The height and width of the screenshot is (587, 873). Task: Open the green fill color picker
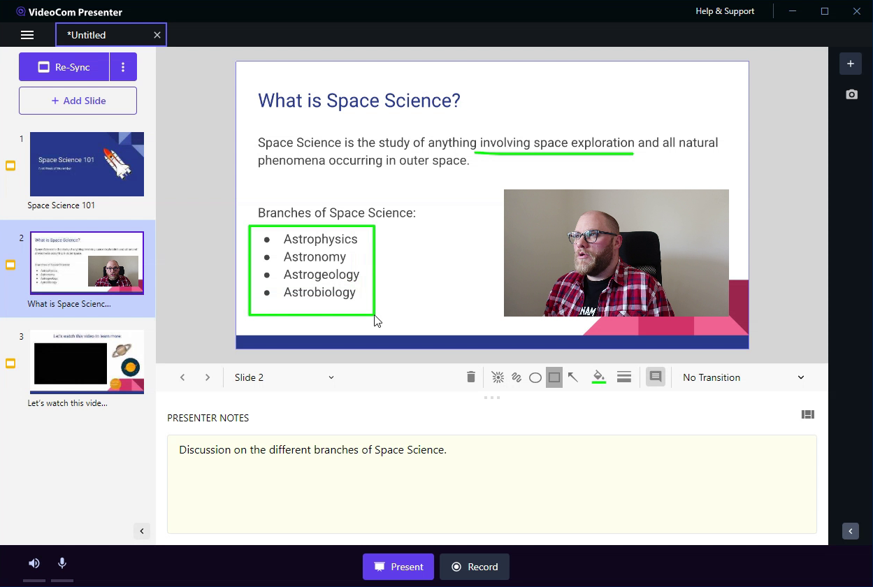pyautogui.click(x=599, y=377)
